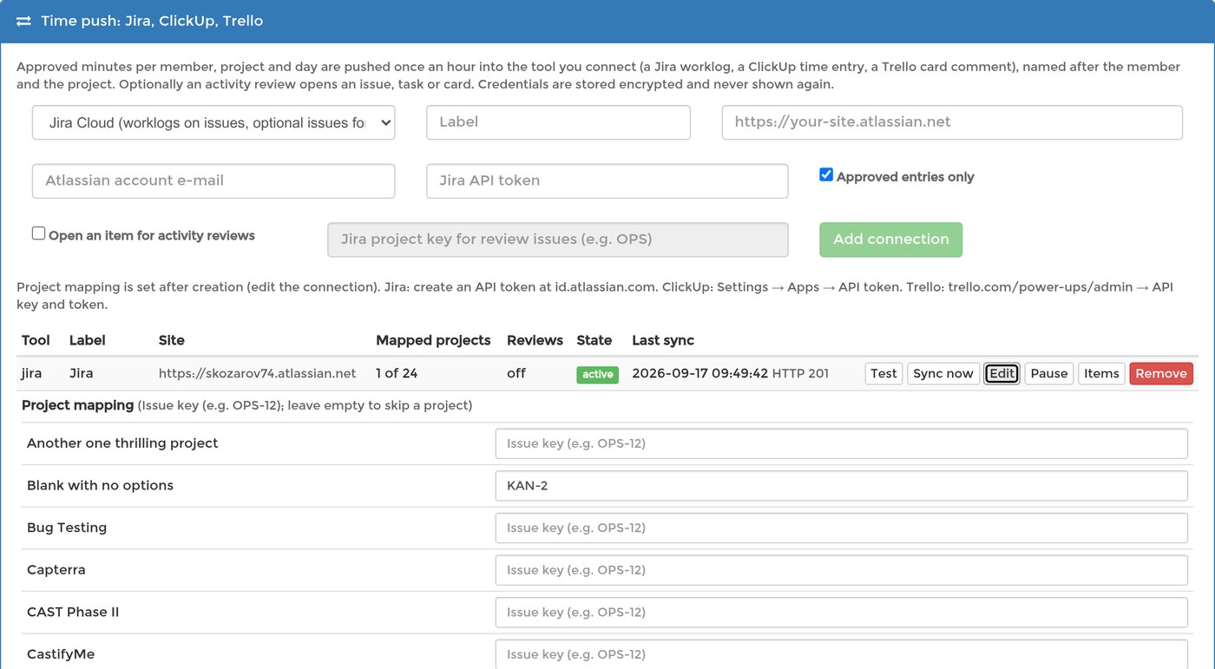Click Test button for Jira connection

point(883,373)
